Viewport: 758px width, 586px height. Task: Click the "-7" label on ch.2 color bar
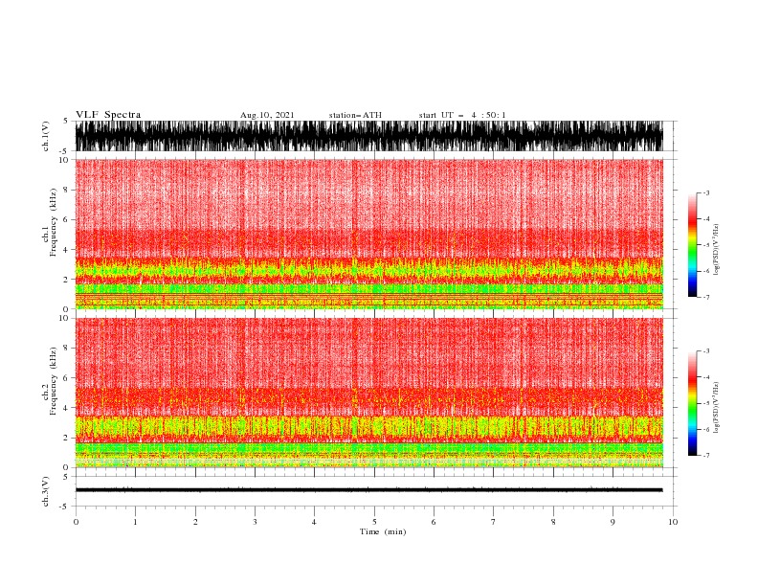click(x=705, y=455)
